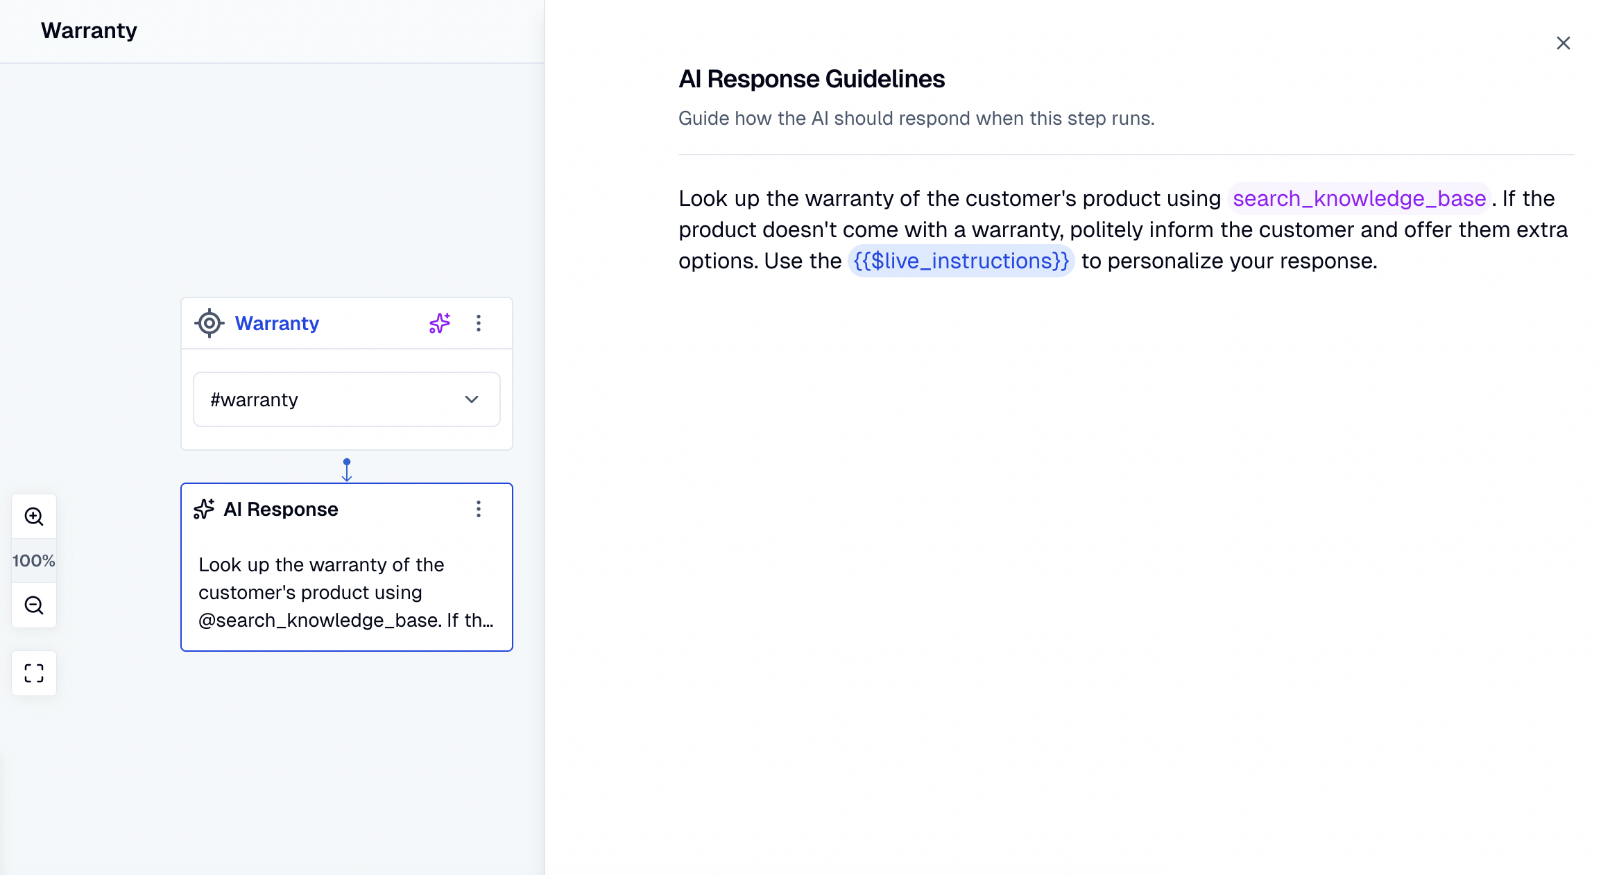Click the AI Response node preview text
The height and width of the screenshot is (875, 1601).
346,592
